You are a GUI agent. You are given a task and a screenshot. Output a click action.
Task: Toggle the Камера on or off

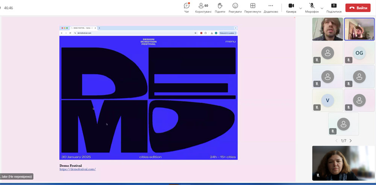click(x=291, y=8)
